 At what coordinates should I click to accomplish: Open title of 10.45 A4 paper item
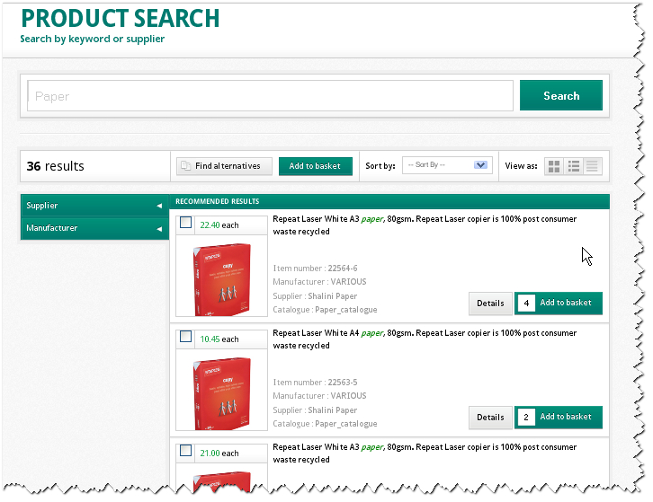tap(425, 339)
